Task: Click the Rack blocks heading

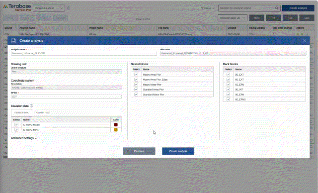Action: click(231, 64)
